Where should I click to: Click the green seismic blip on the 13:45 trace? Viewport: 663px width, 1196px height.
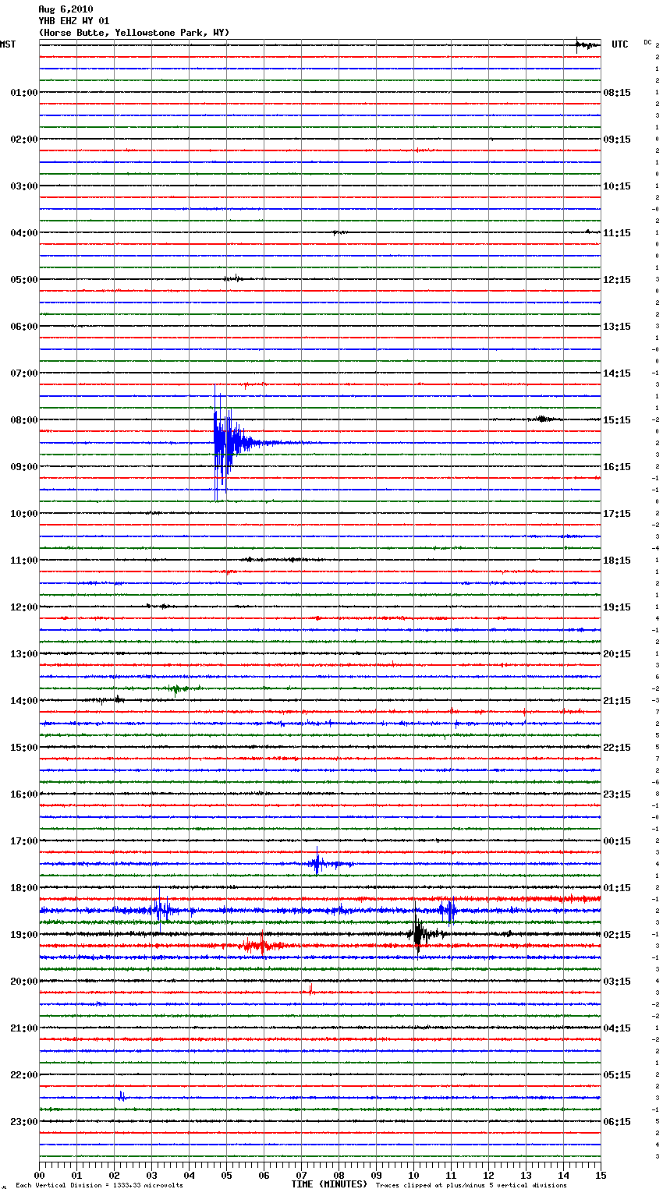pos(178,688)
